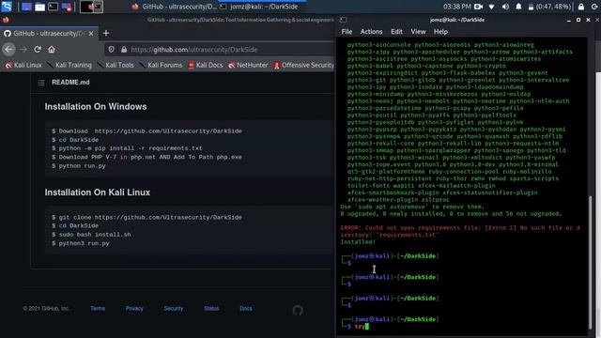601x338 pixels.
Task: Close the GitHub tab in Firefox
Action: pos(91,34)
